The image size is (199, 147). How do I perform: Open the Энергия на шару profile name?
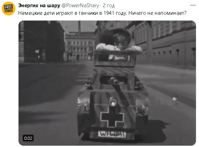(x=39, y=5)
